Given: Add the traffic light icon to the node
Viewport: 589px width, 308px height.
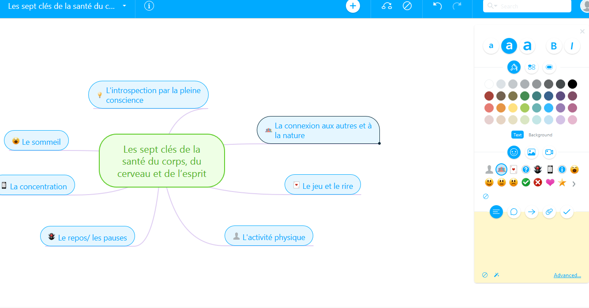Looking at the screenshot, I should click(537, 169).
